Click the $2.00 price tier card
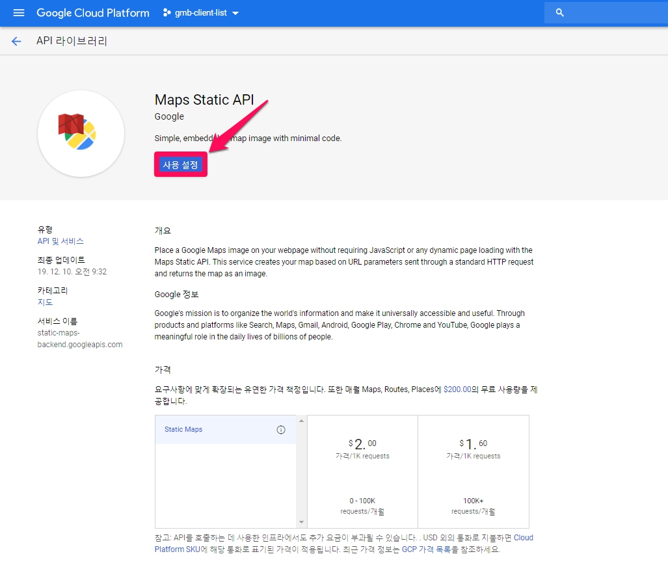Screen dimensions: 668x567 (x=362, y=471)
